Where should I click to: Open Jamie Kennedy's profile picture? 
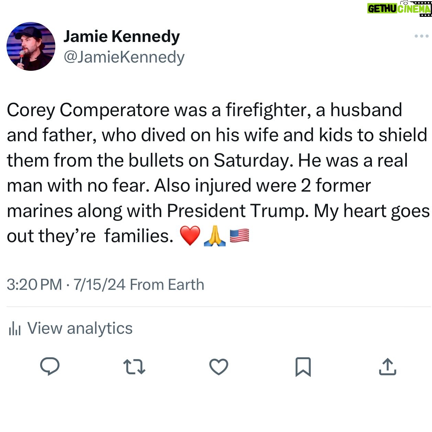(31, 46)
